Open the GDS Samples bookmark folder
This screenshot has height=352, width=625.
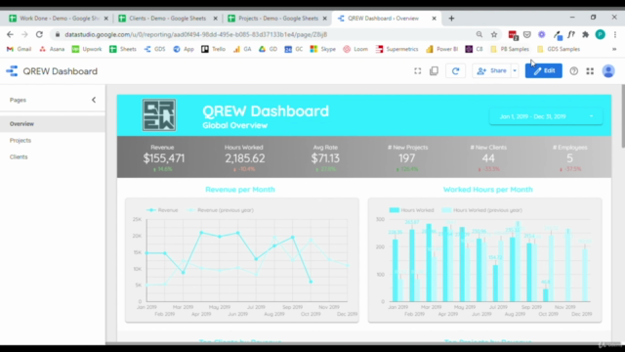[559, 49]
